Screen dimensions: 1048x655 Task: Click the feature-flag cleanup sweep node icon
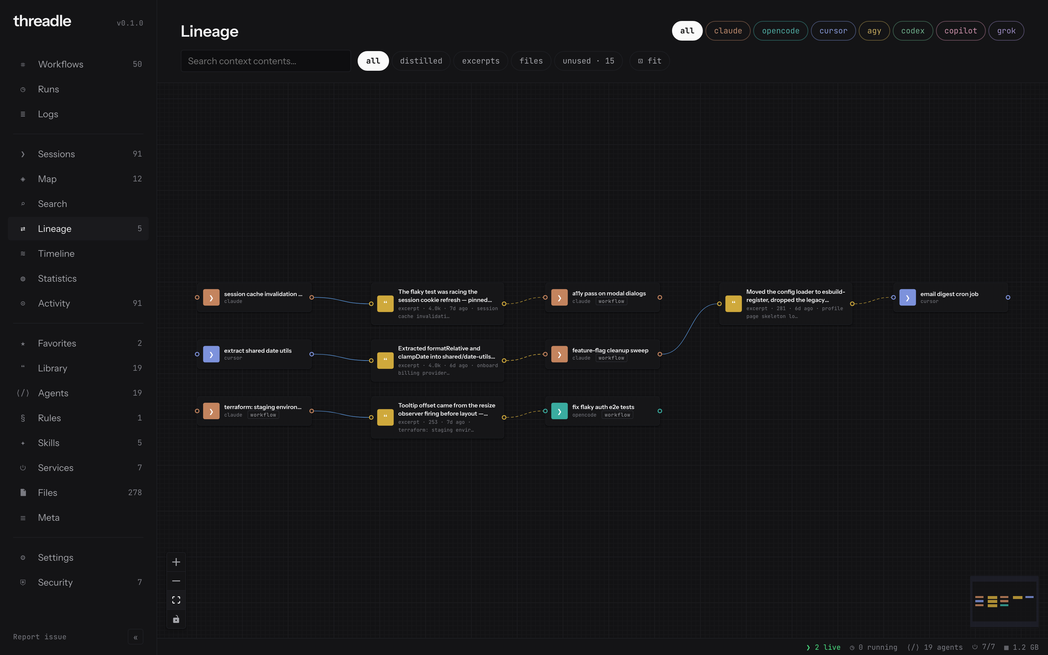click(x=559, y=354)
